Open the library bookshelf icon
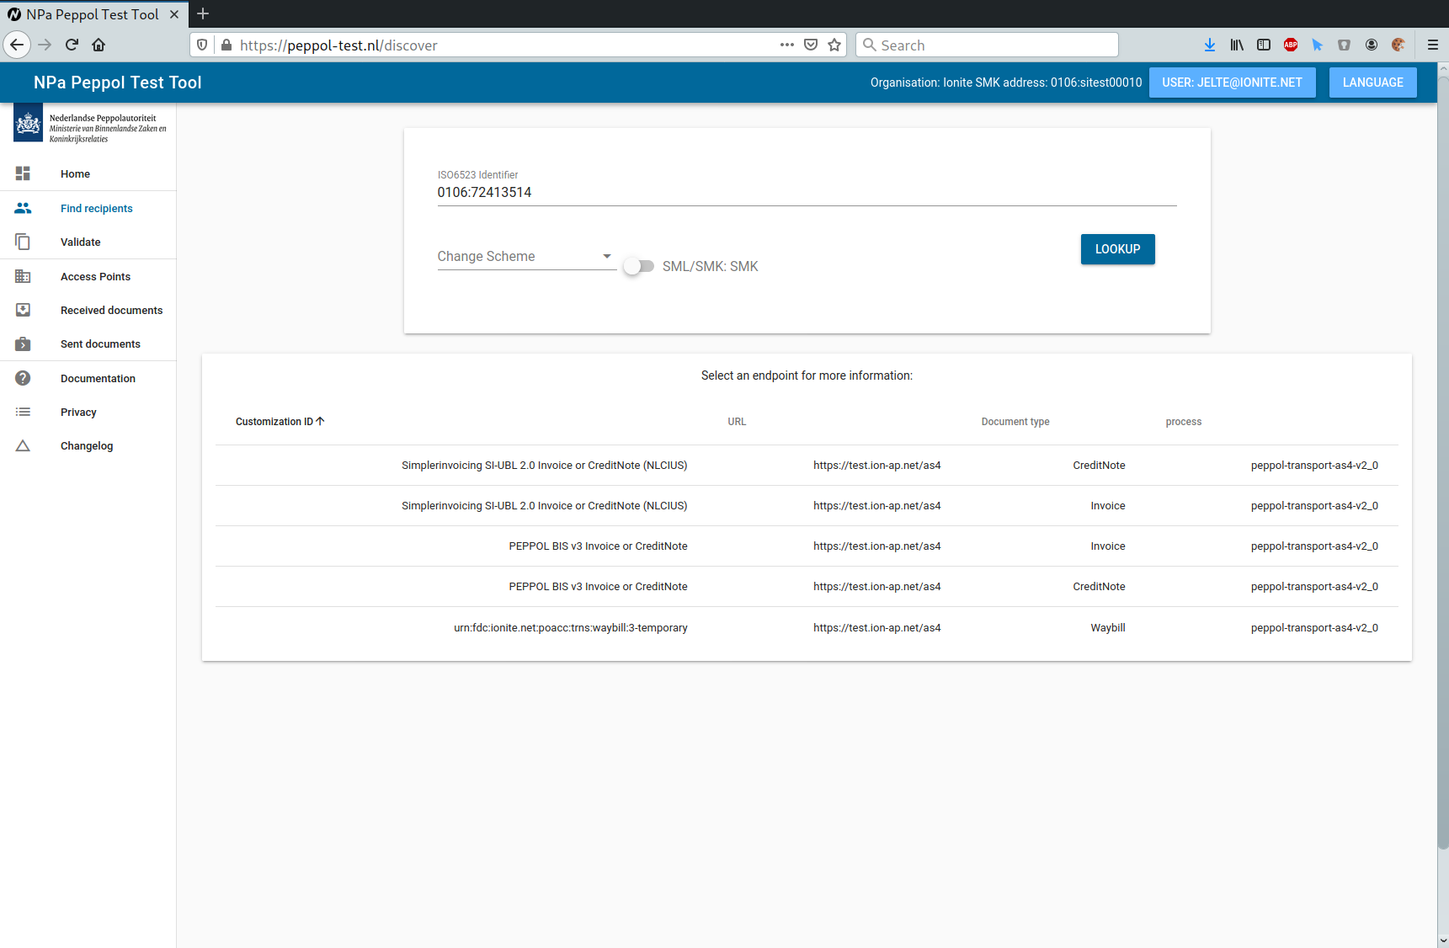Image resolution: width=1449 pixels, height=948 pixels. pos(1237,45)
